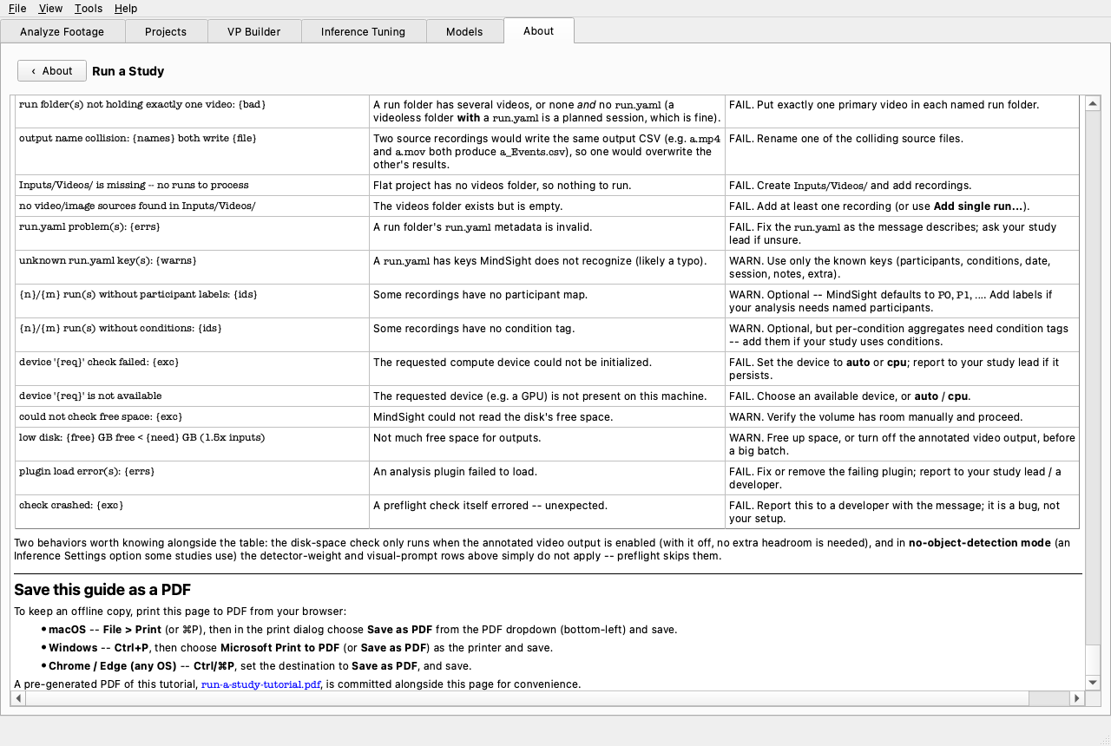Click 'low disk: {free} GB free' cell
The height and width of the screenshot is (746, 1111).
pyautogui.click(x=193, y=444)
